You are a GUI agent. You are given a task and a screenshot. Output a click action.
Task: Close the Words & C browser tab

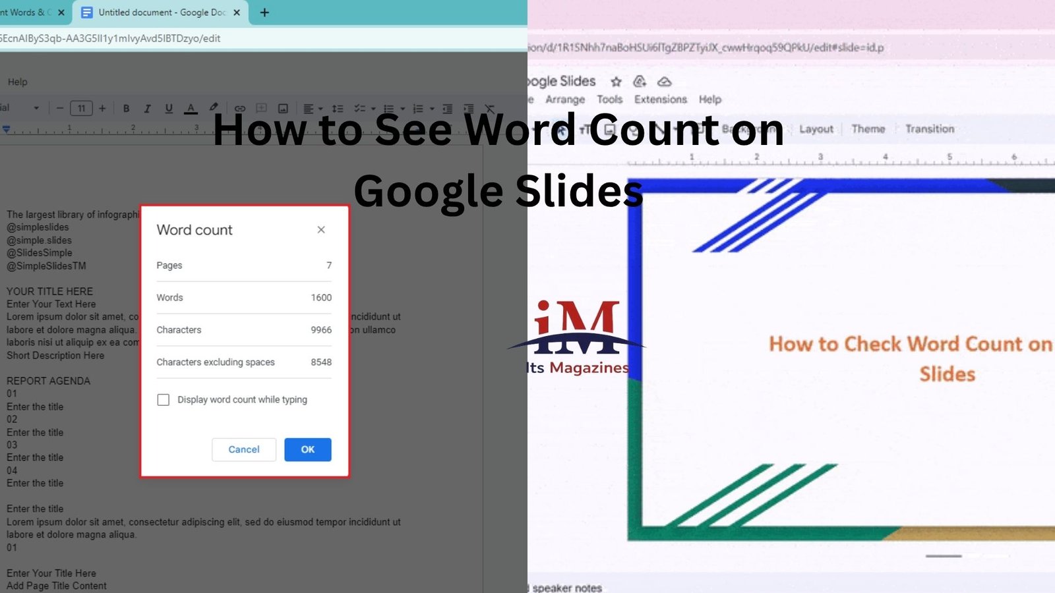(61, 13)
